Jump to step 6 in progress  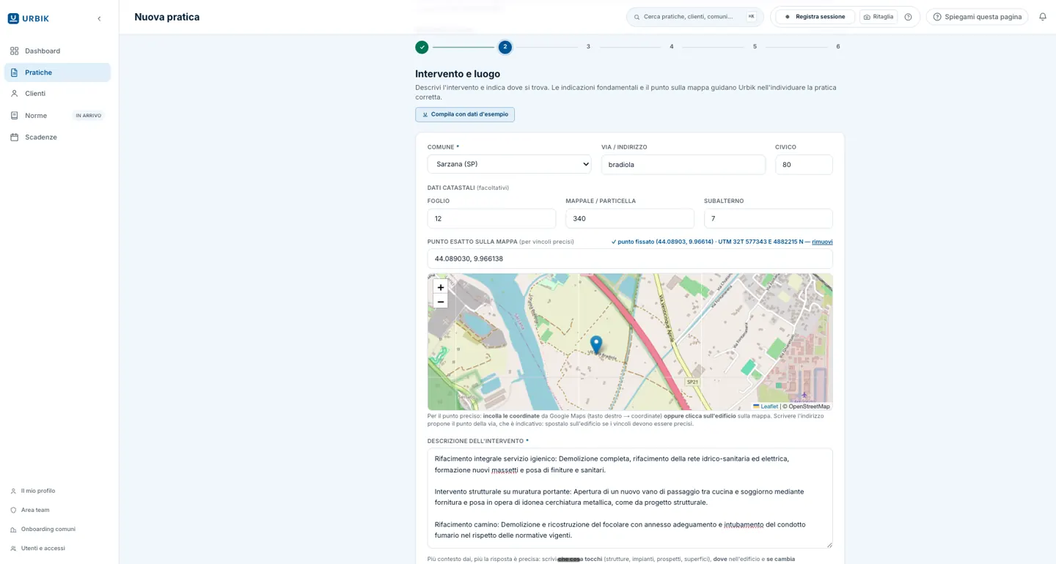point(837,47)
